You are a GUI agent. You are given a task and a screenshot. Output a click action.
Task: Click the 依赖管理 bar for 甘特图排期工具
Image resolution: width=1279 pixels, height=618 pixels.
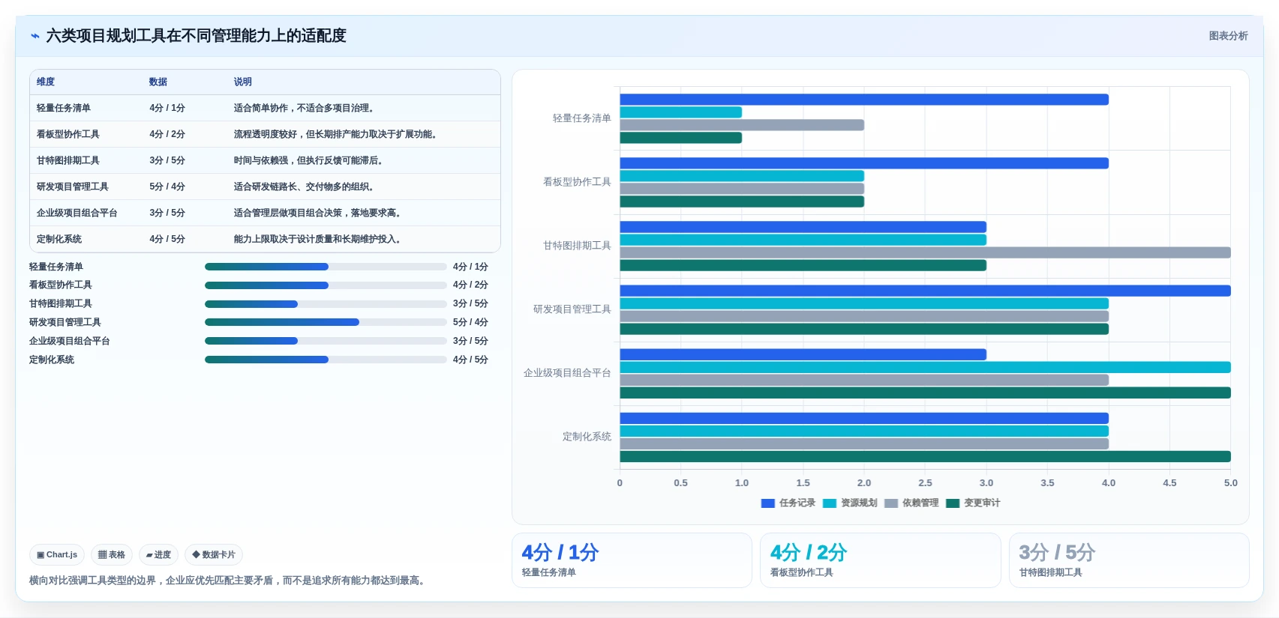click(x=925, y=252)
